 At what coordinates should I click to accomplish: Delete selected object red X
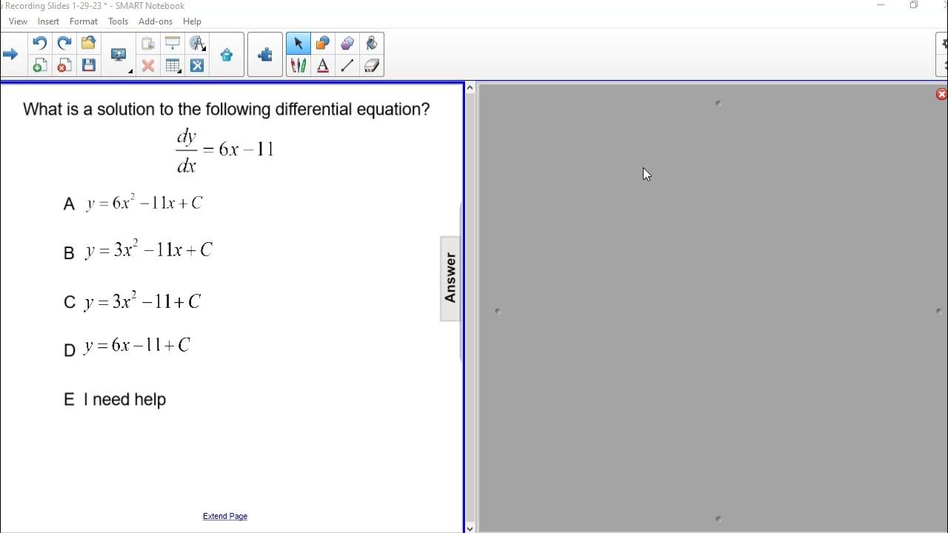[148, 65]
